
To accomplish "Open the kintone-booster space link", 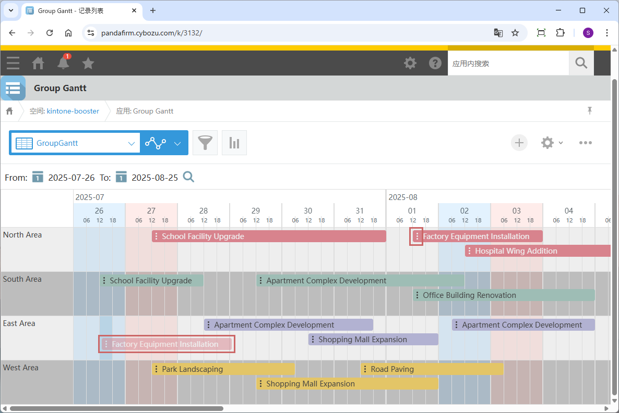I will point(73,111).
